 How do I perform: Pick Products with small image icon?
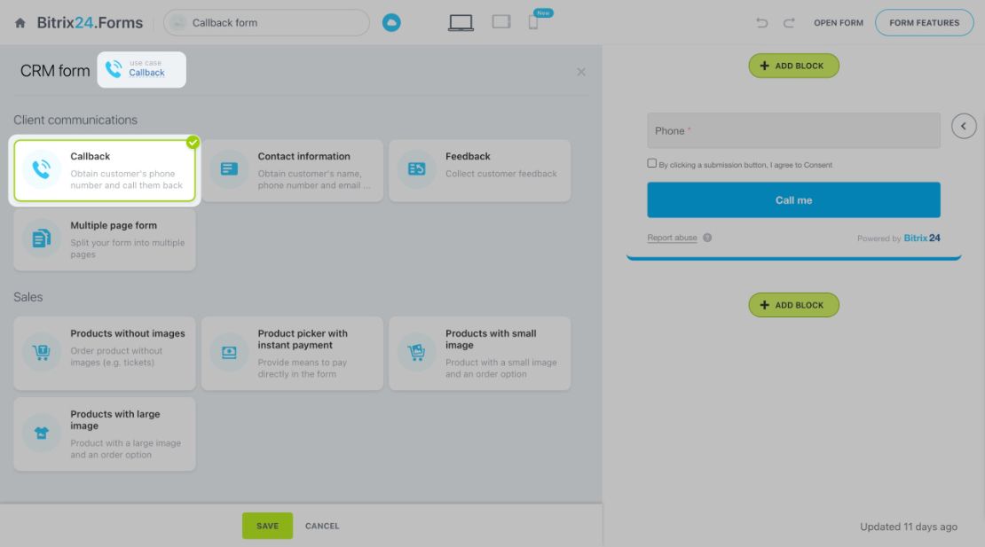416,352
